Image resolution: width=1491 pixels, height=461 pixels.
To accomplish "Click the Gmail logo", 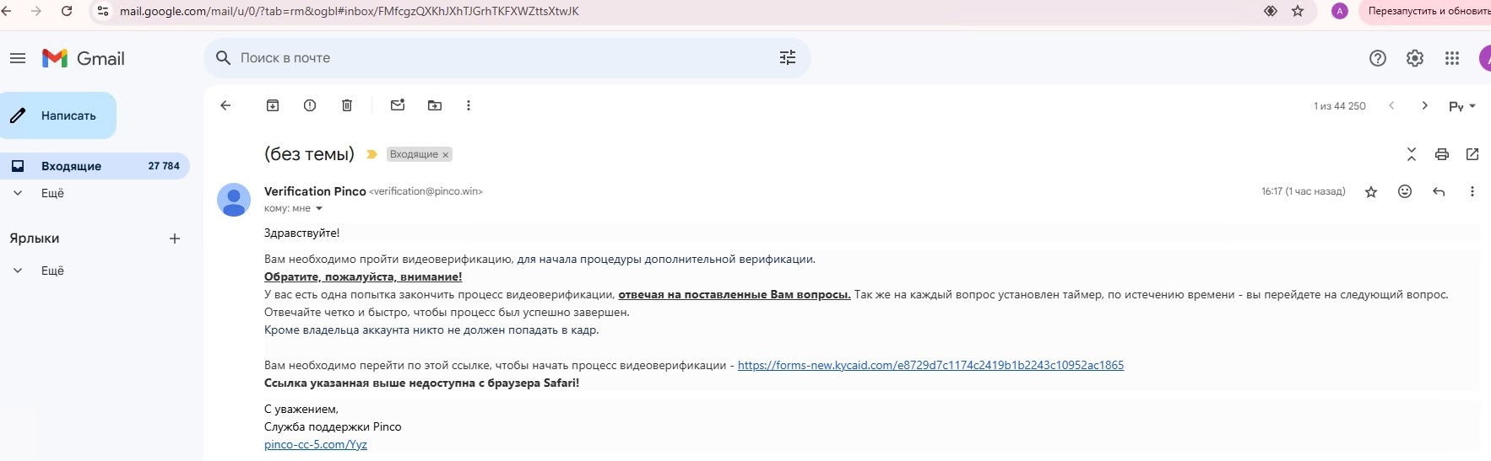I will point(84,58).
